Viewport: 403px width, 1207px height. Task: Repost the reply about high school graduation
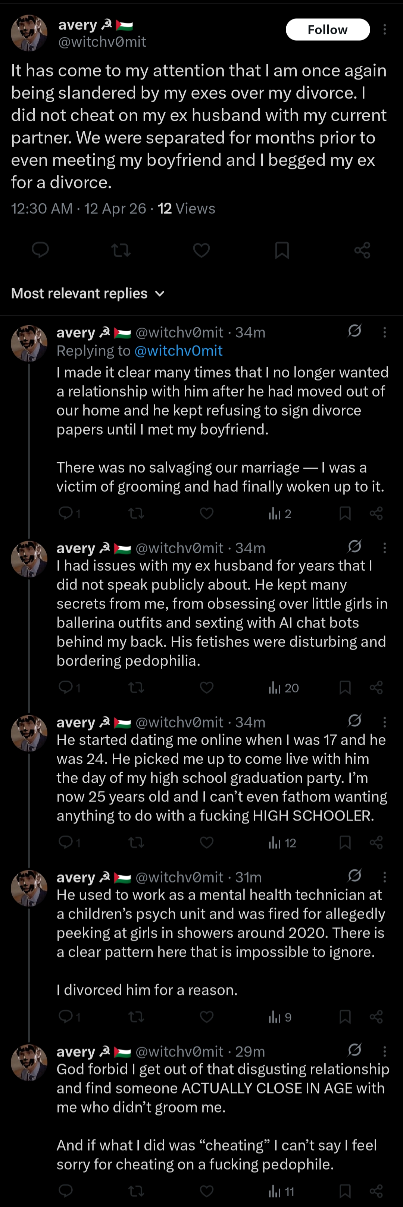(x=136, y=842)
